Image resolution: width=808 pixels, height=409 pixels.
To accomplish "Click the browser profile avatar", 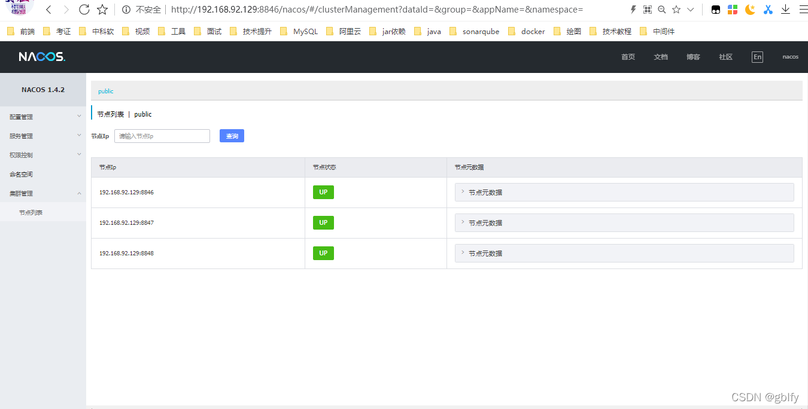I will point(20,8).
